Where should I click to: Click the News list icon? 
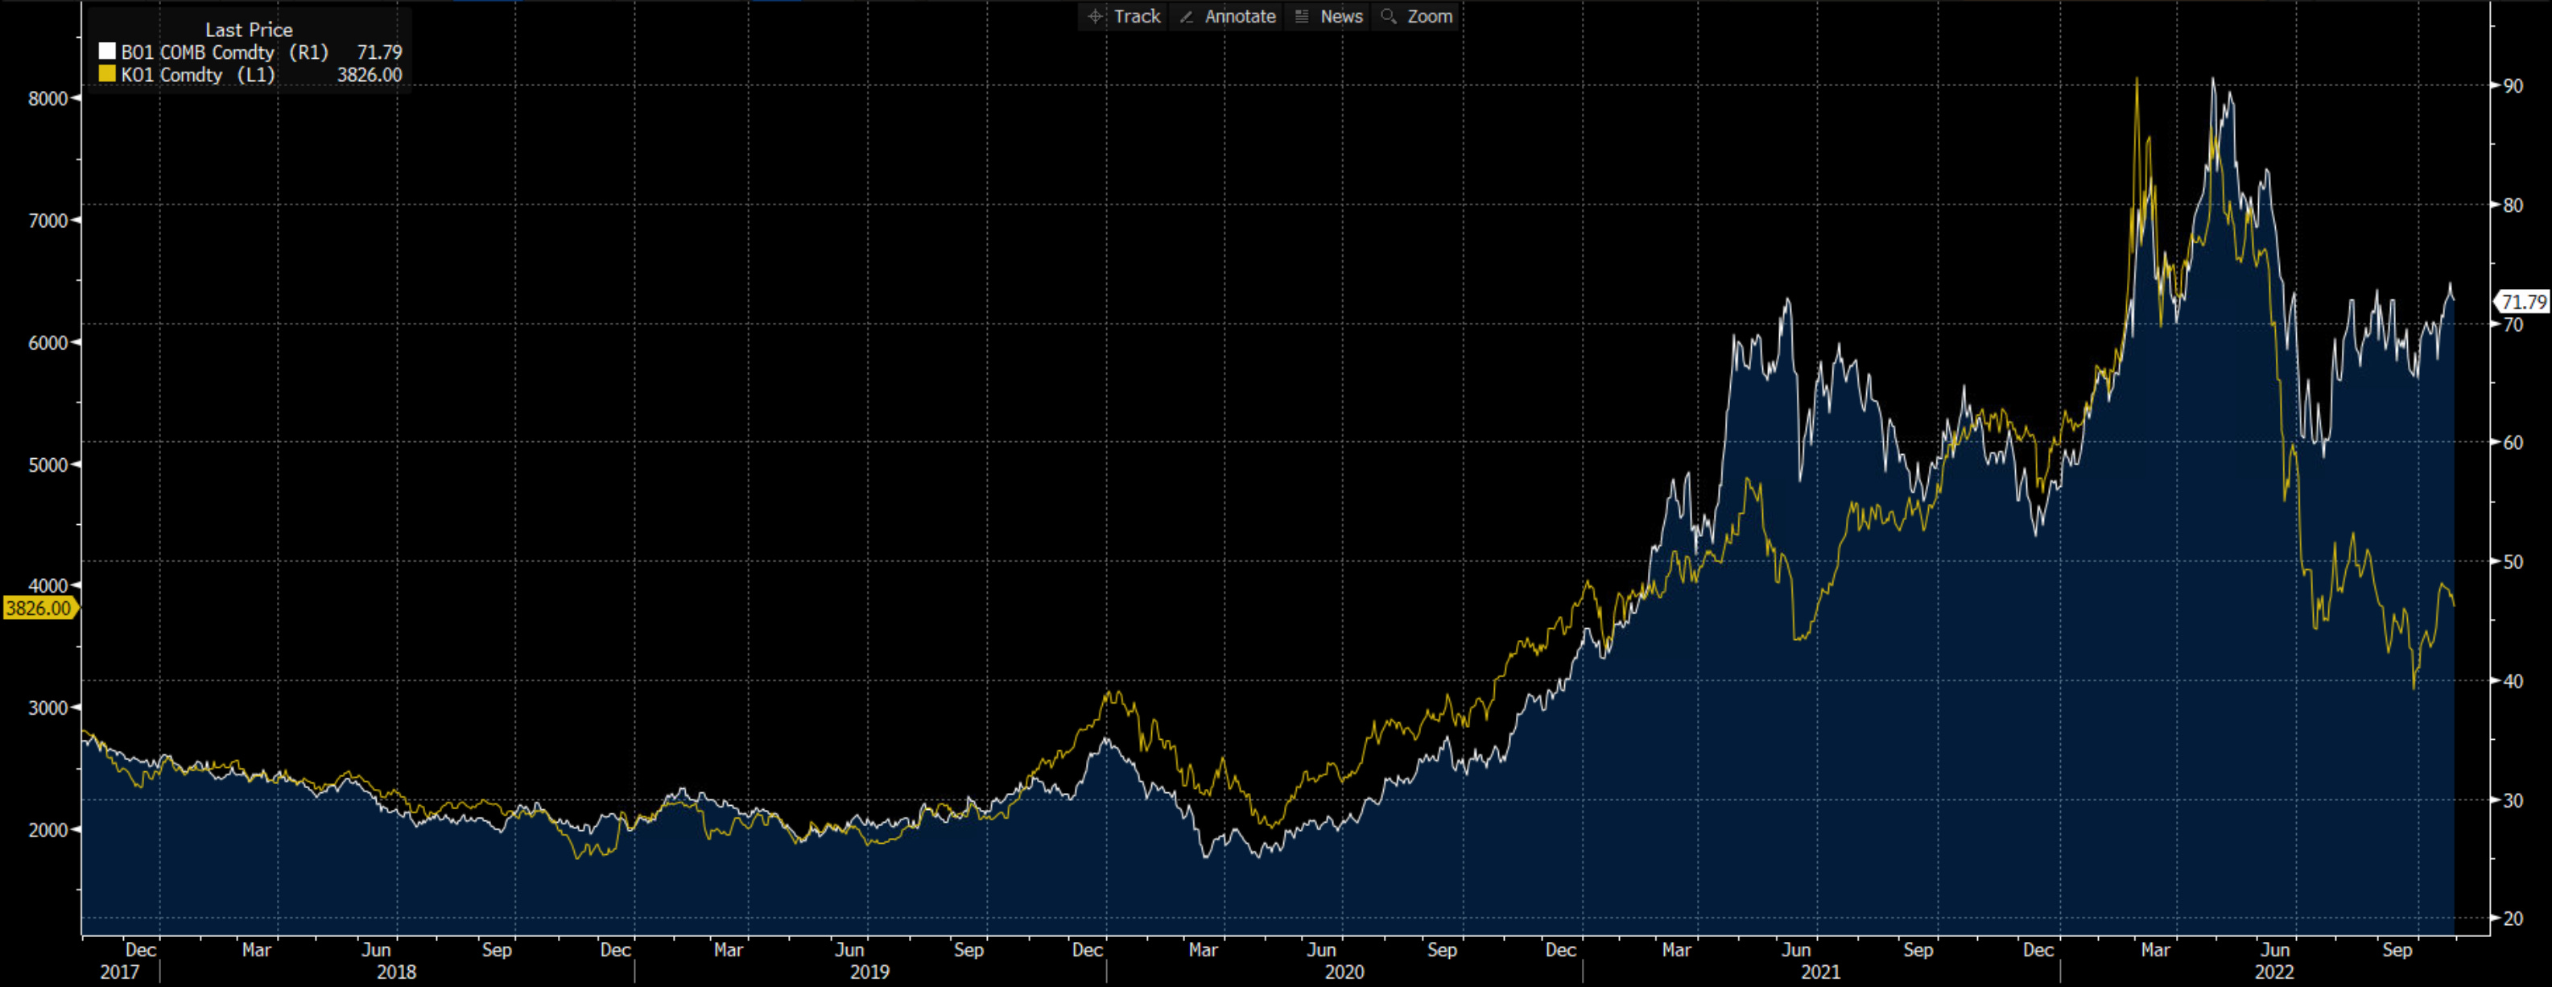pos(1302,16)
